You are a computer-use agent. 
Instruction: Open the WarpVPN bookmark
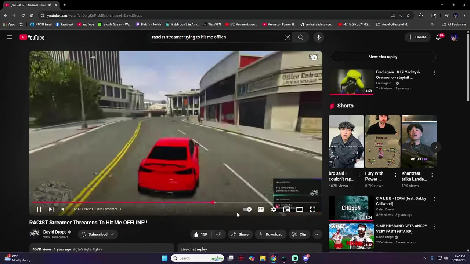pos(212,25)
